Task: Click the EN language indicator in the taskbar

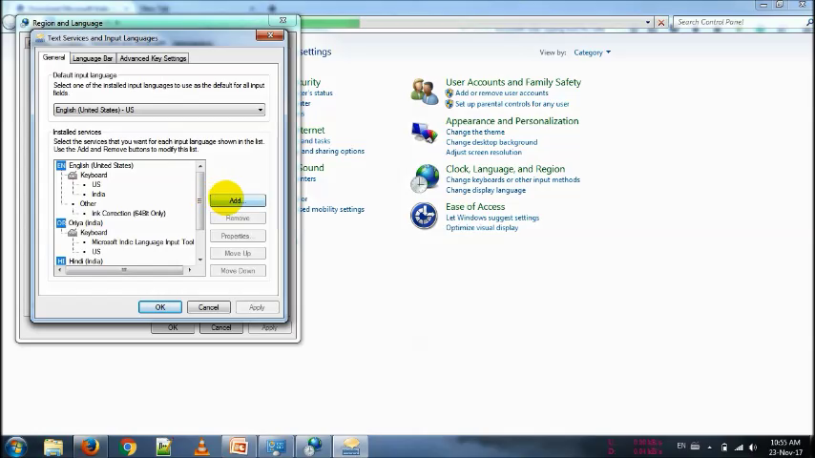Action: pyautogui.click(x=680, y=446)
